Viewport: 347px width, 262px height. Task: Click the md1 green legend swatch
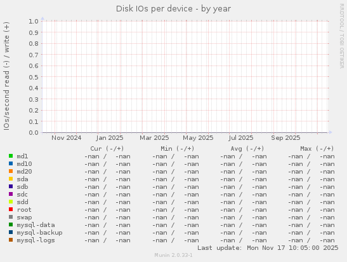[x=11, y=156]
